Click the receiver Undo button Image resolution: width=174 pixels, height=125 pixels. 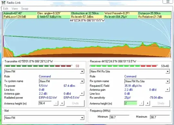click(161, 103)
